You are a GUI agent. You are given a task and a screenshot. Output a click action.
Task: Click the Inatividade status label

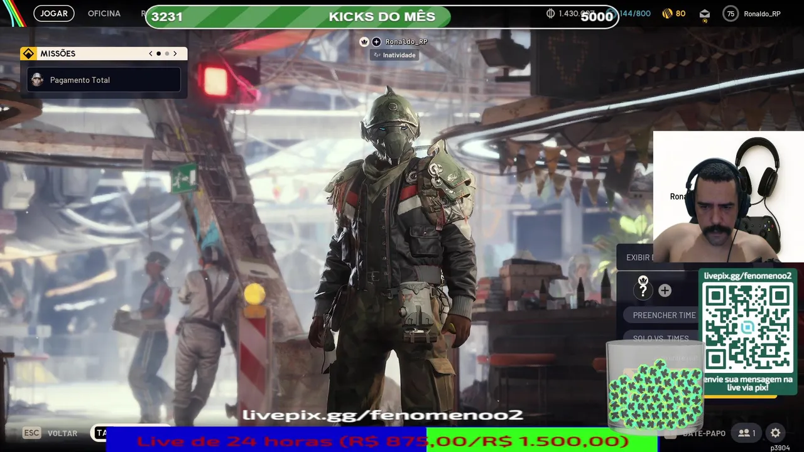[x=394, y=55]
